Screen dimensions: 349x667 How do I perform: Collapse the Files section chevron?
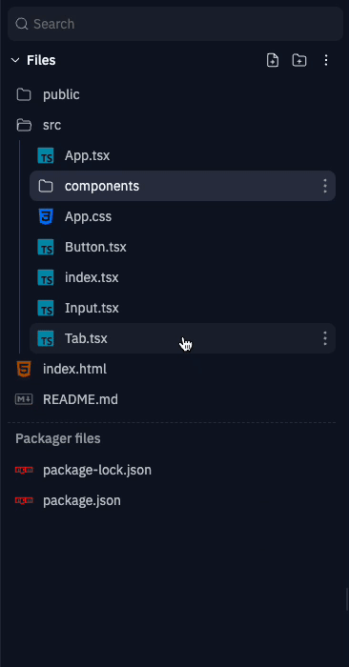point(15,60)
